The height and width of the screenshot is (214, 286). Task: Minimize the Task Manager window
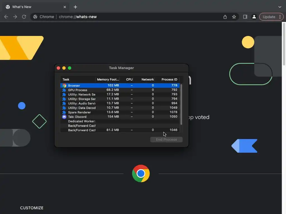64,68
